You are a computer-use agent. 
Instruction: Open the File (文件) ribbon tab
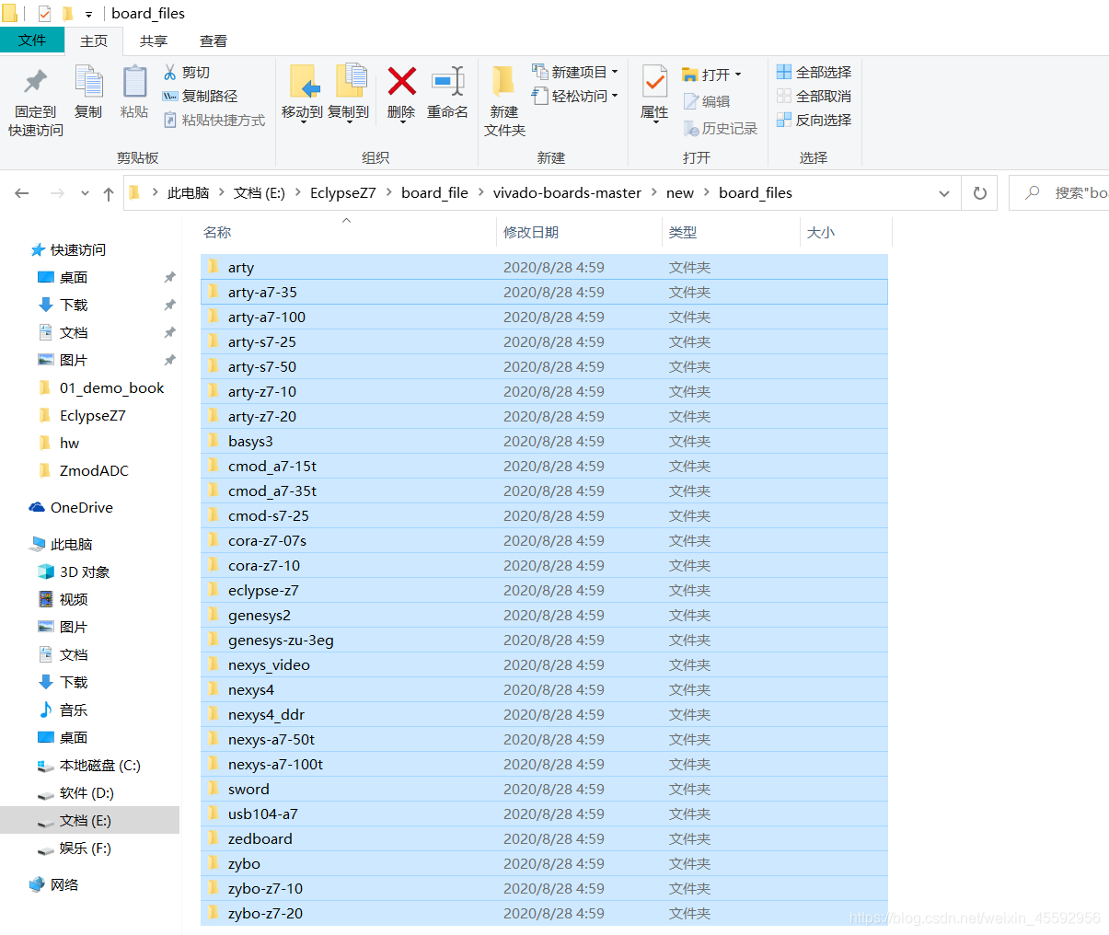[x=32, y=40]
